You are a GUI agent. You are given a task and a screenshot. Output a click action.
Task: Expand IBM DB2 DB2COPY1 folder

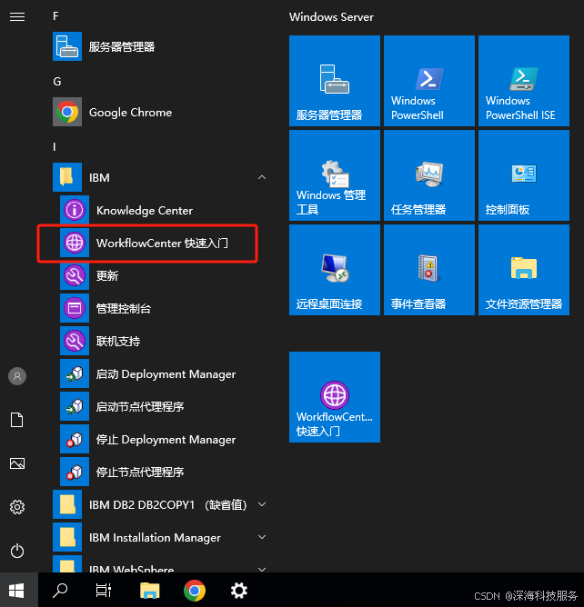[262, 504]
